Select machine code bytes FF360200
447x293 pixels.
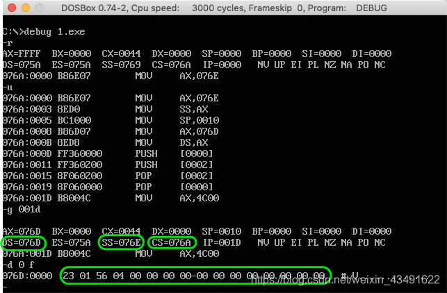[80, 165]
